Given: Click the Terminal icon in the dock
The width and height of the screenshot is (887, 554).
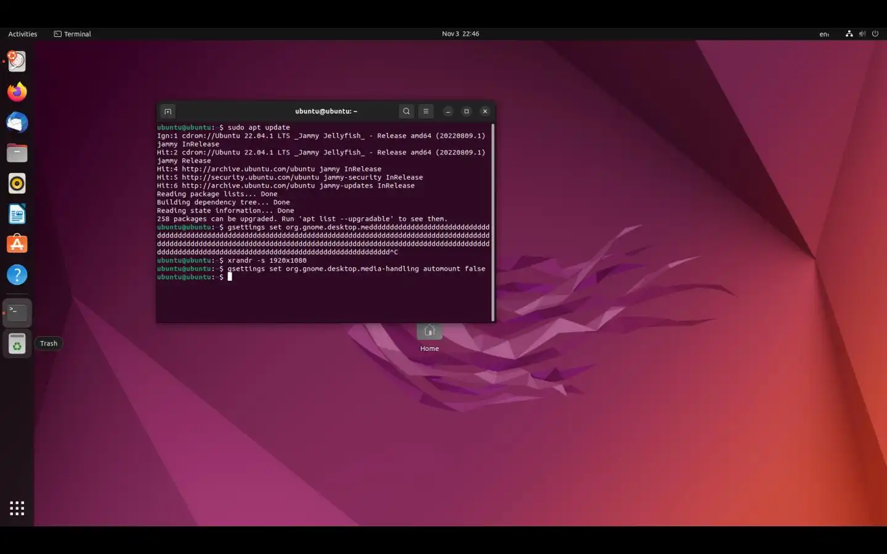Looking at the screenshot, I should 17,313.
